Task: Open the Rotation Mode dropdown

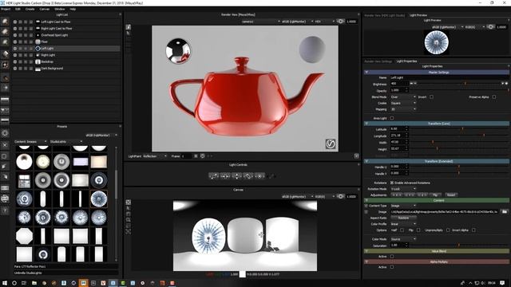Action: coord(403,189)
